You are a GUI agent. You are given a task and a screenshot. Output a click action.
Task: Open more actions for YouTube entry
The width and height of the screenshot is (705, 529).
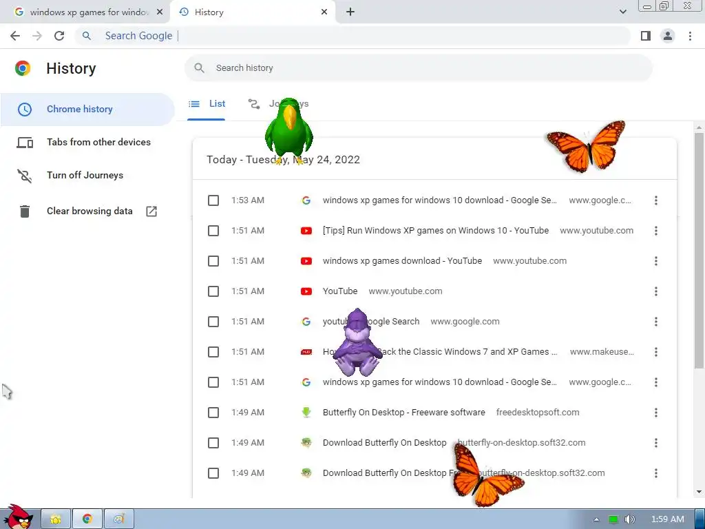[x=656, y=291]
